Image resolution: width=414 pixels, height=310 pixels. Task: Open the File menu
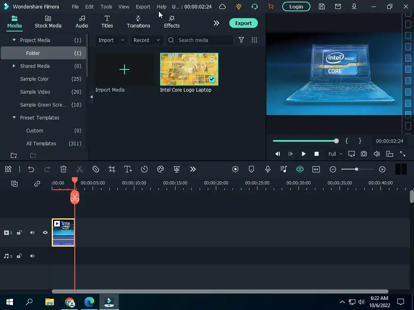75,6
